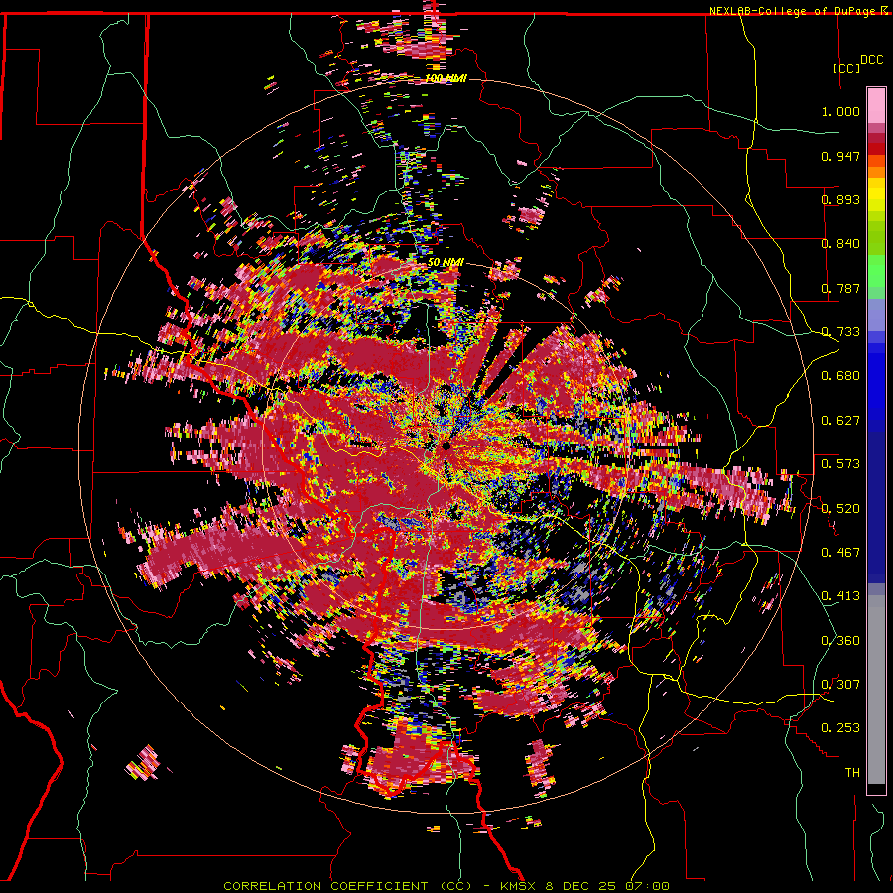The width and height of the screenshot is (893, 893).
Task: Click the 0.413 scale value
Action: (x=840, y=596)
